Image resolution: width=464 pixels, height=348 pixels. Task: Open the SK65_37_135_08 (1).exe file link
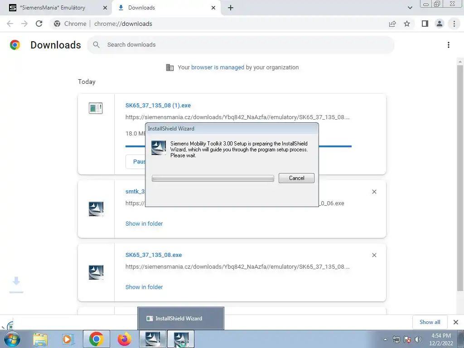click(158, 105)
